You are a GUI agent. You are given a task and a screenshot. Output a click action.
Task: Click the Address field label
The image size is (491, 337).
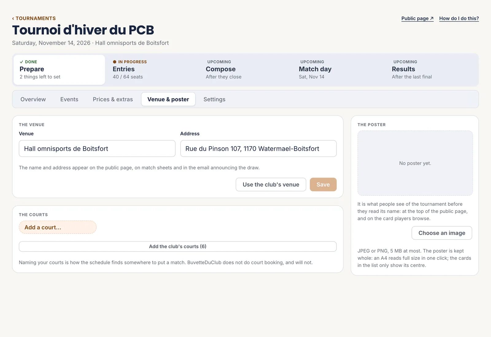click(x=190, y=134)
